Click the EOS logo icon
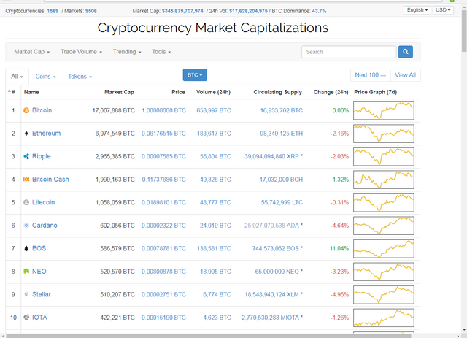467x338 pixels. click(26, 248)
